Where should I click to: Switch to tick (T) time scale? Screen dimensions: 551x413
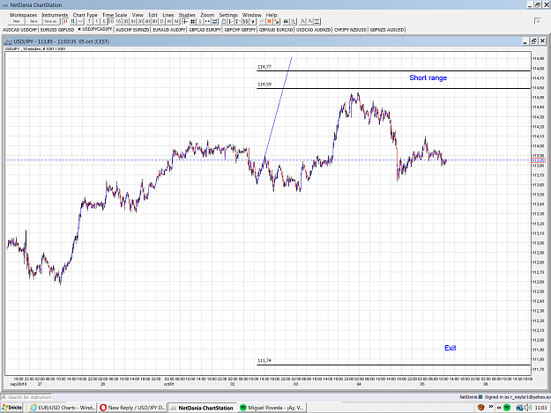coord(89,21)
